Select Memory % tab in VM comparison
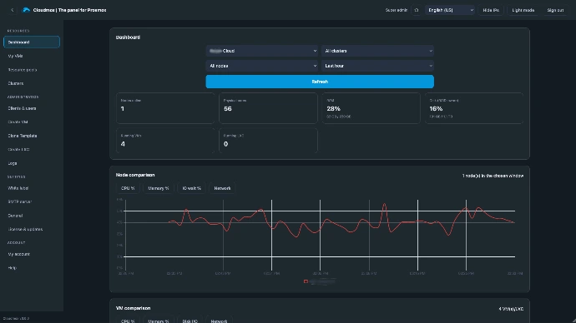Image resolution: width=576 pixels, height=323 pixels. [159, 320]
